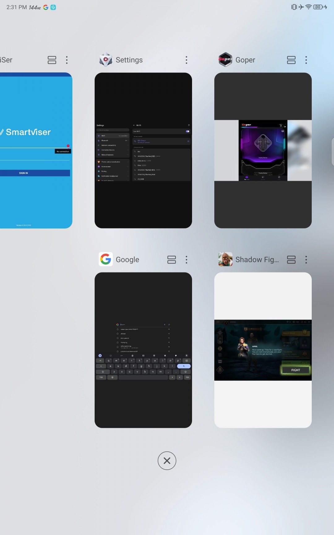Open split-screen for Shadow Fight

pos(291,259)
